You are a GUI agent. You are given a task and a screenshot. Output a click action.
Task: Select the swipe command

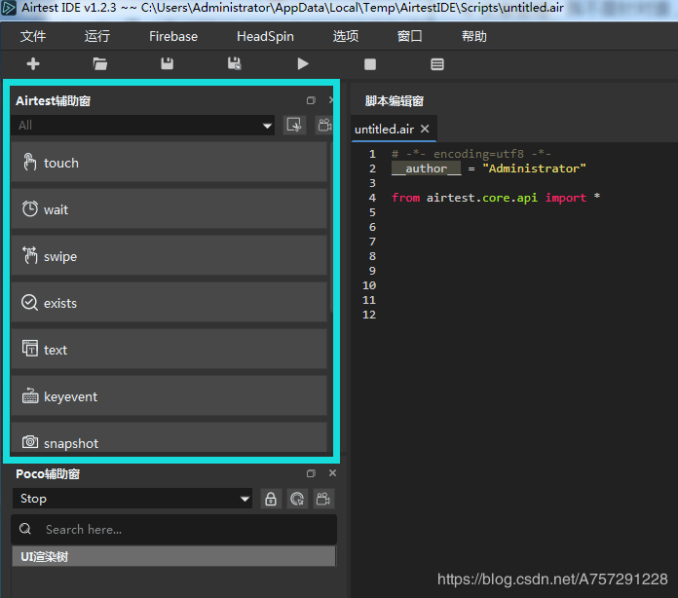(169, 256)
